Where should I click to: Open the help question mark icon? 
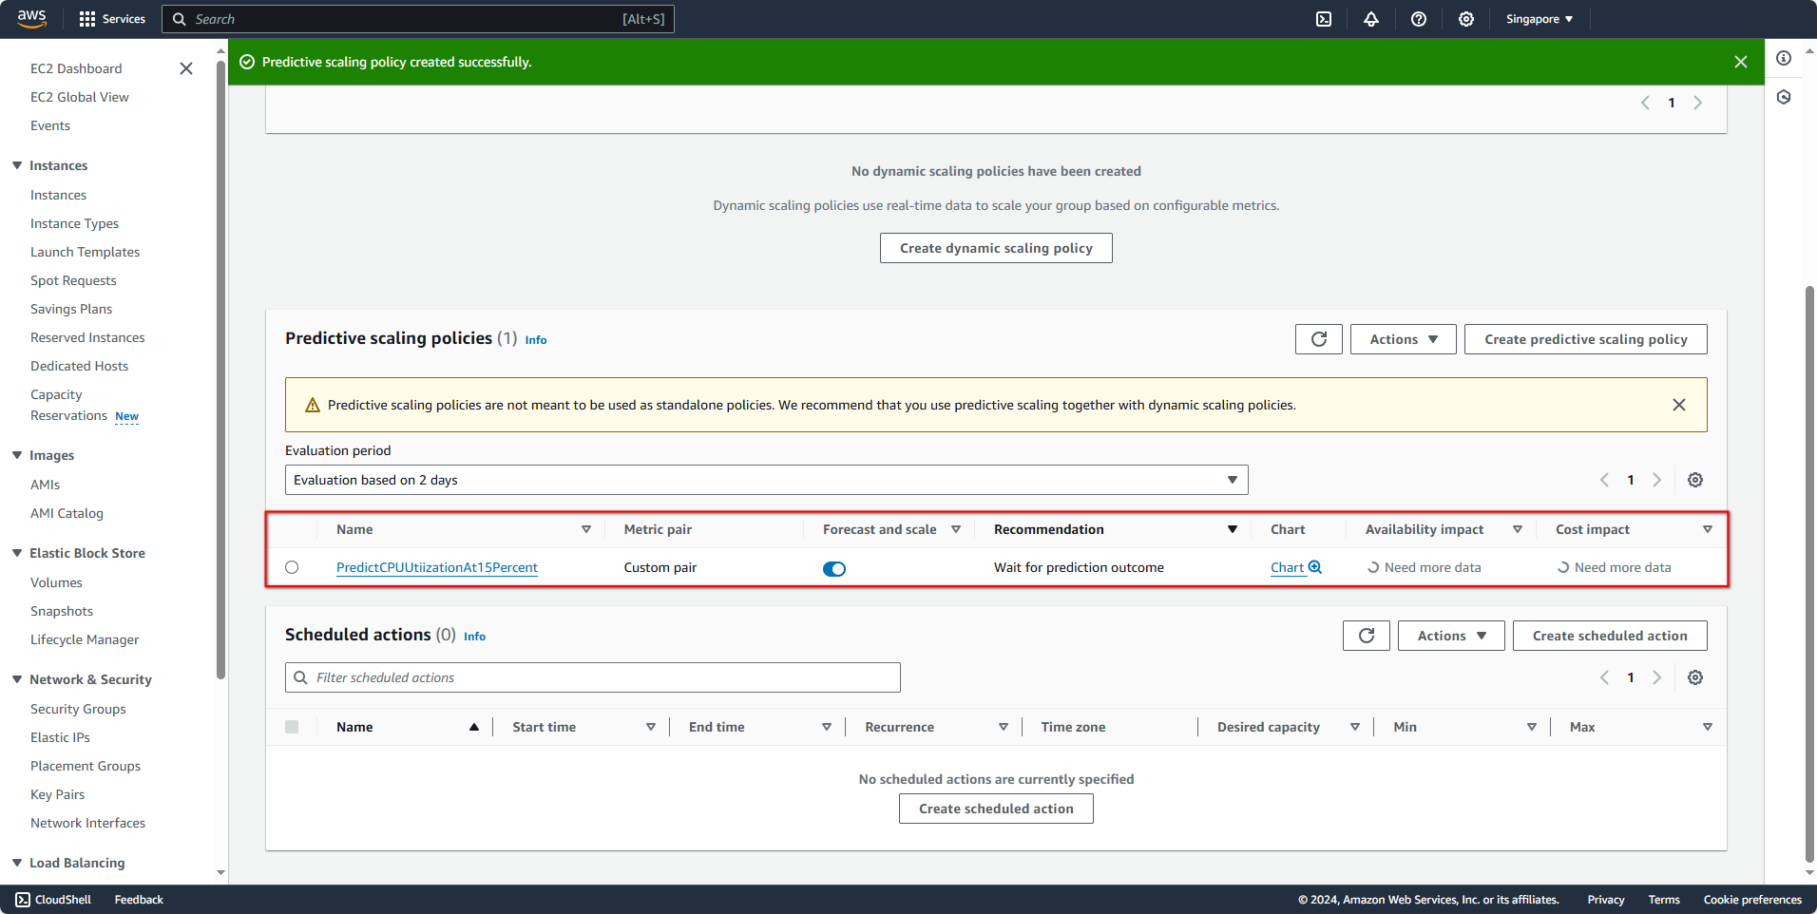pos(1419,19)
